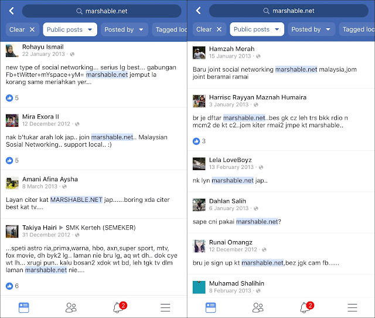The image size is (375, 318).
Task: Open SMK Kerteh (SEMEKER) group link
Action: click(101, 228)
